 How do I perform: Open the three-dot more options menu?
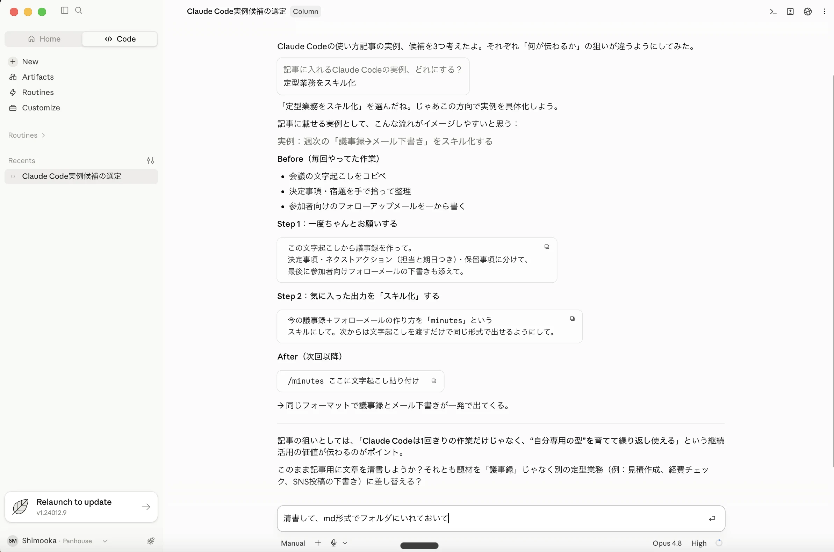coord(825,12)
